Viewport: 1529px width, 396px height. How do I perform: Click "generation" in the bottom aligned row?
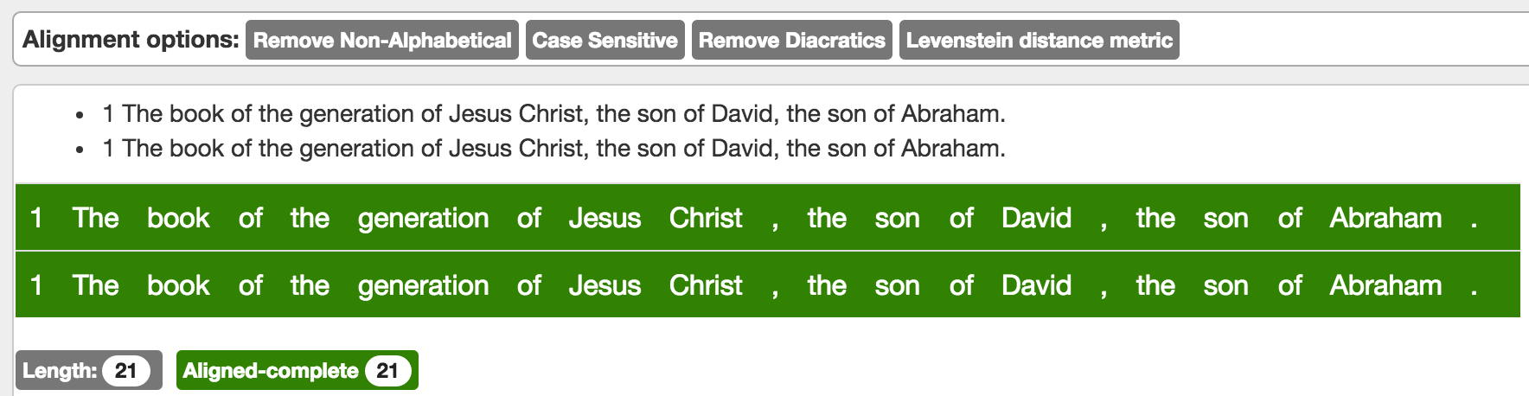[x=423, y=285]
